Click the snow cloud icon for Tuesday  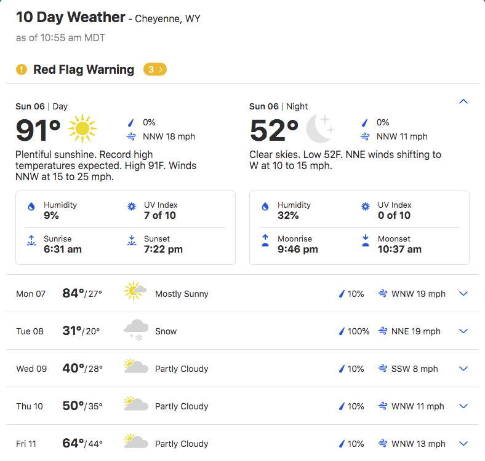(x=135, y=331)
